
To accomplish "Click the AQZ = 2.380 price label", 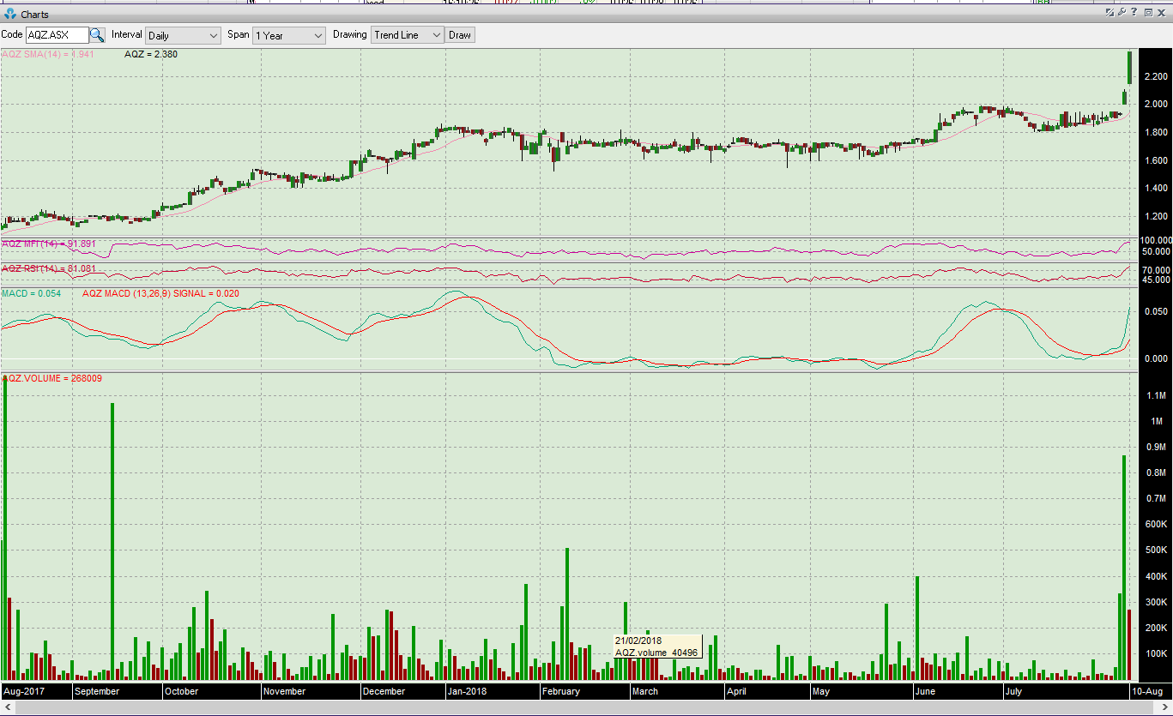I will coord(151,54).
